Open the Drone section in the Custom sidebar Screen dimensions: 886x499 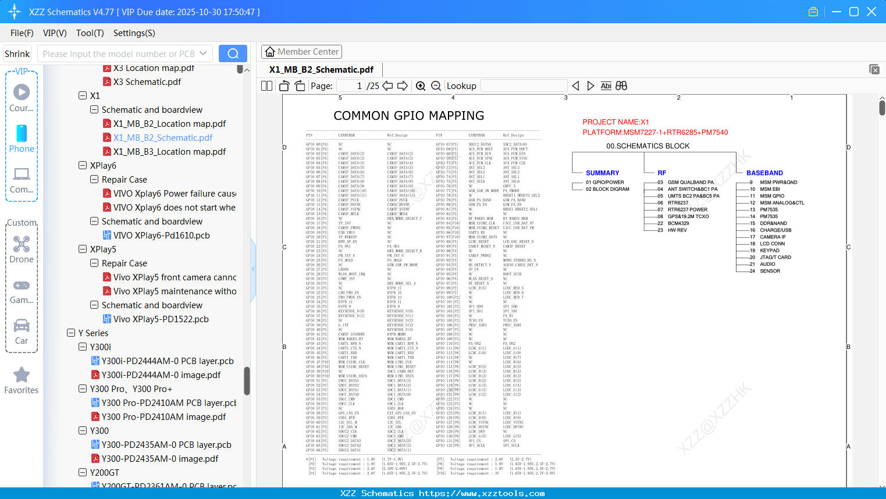[22, 247]
